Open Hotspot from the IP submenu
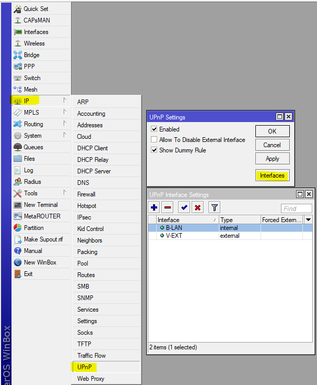The width and height of the screenshot is (317, 385). pyautogui.click(x=106, y=206)
